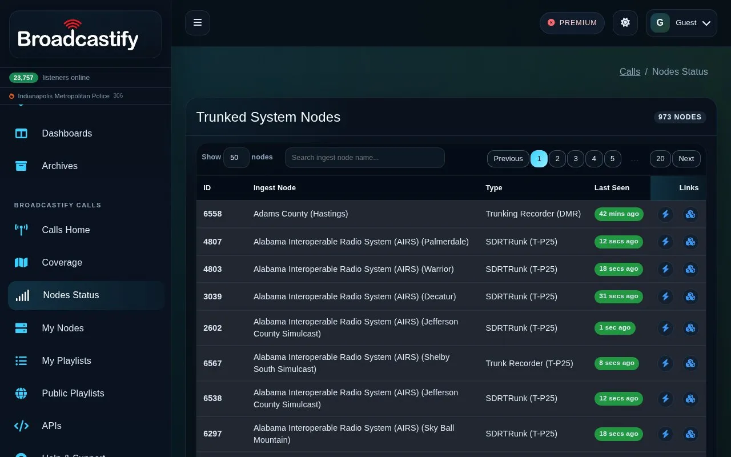Click cubes icon for node 6558
Image resolution: width=731 pixels, height=457 pixels.
pos(690,214)
